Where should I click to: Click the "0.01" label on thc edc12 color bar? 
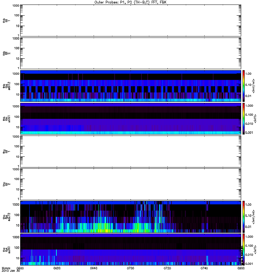coord(248,227)
